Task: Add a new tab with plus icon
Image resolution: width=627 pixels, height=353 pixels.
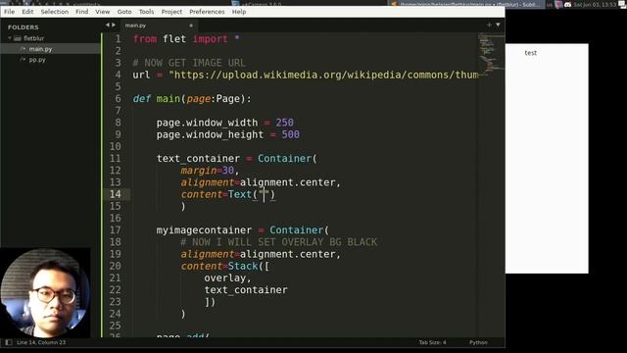Action: pyautogui.click(x=489, y=25)
